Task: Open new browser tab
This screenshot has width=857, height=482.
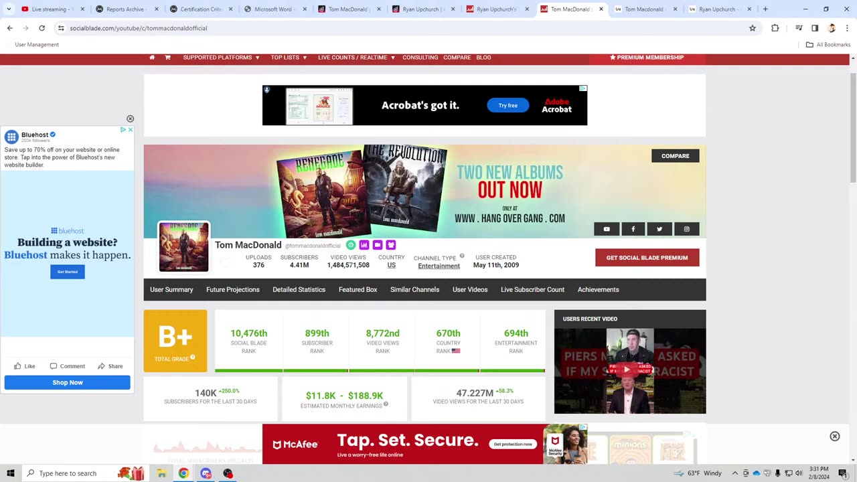Action: [x=765, y=9]
